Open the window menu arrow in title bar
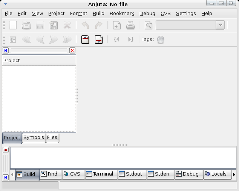The height and width of the screenshot is (191, 239). tap(6, 4)
